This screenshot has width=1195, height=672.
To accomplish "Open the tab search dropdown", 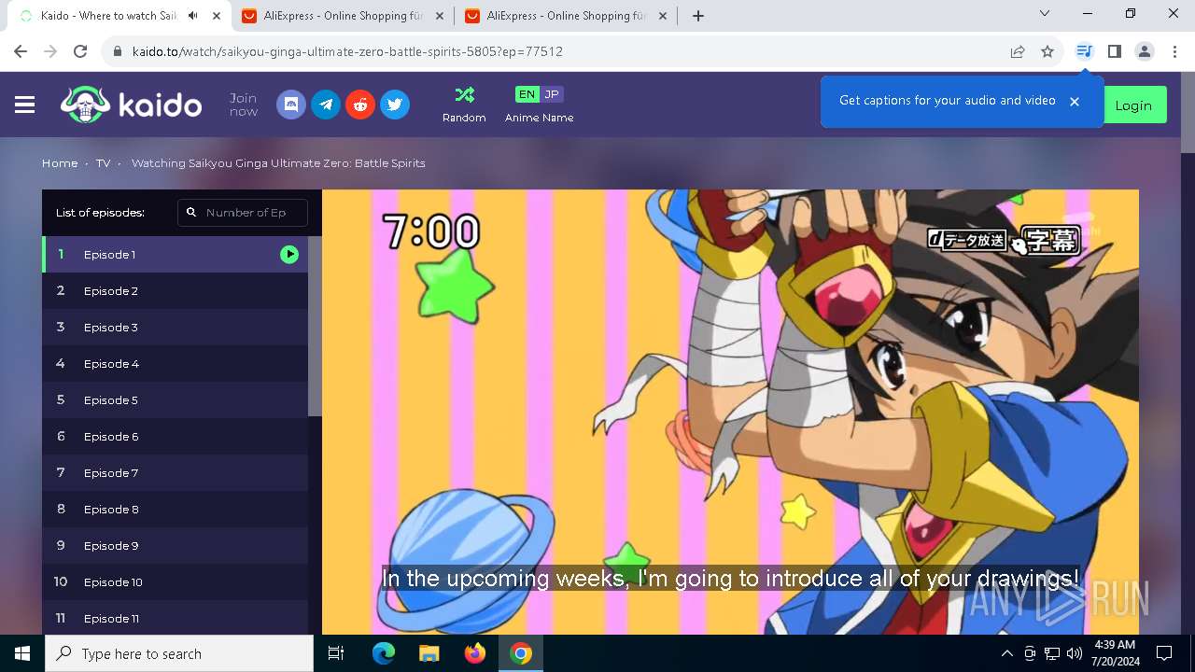I will click(x=1045, y=14).
